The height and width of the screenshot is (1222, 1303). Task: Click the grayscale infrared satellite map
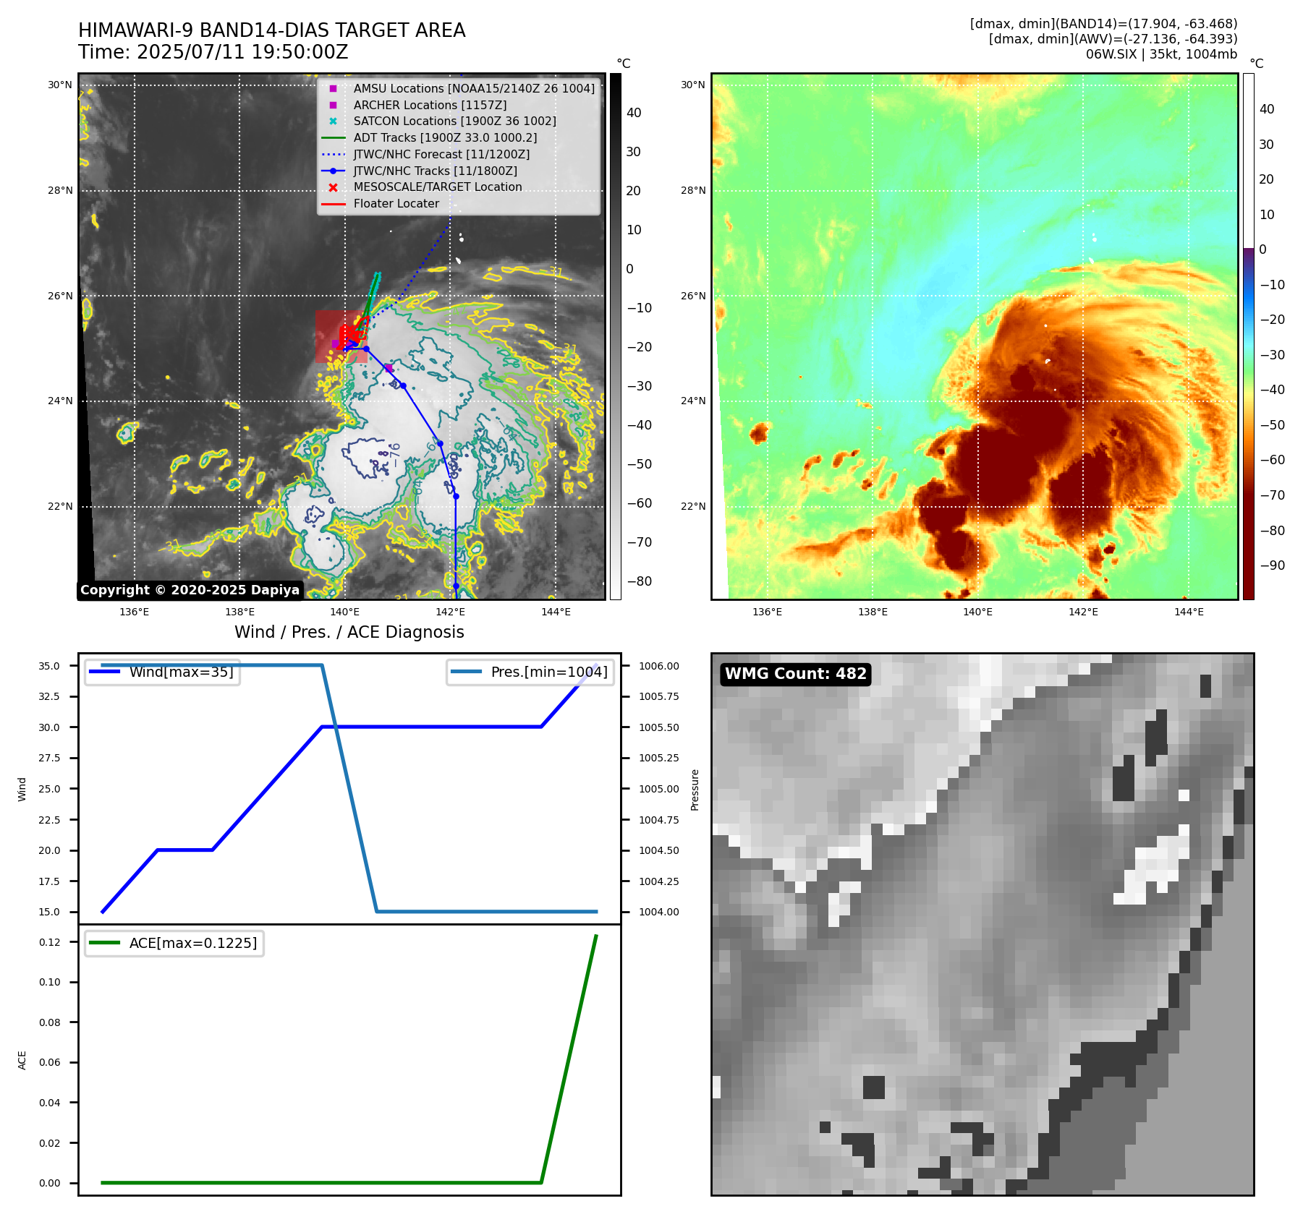coord(341,336)
